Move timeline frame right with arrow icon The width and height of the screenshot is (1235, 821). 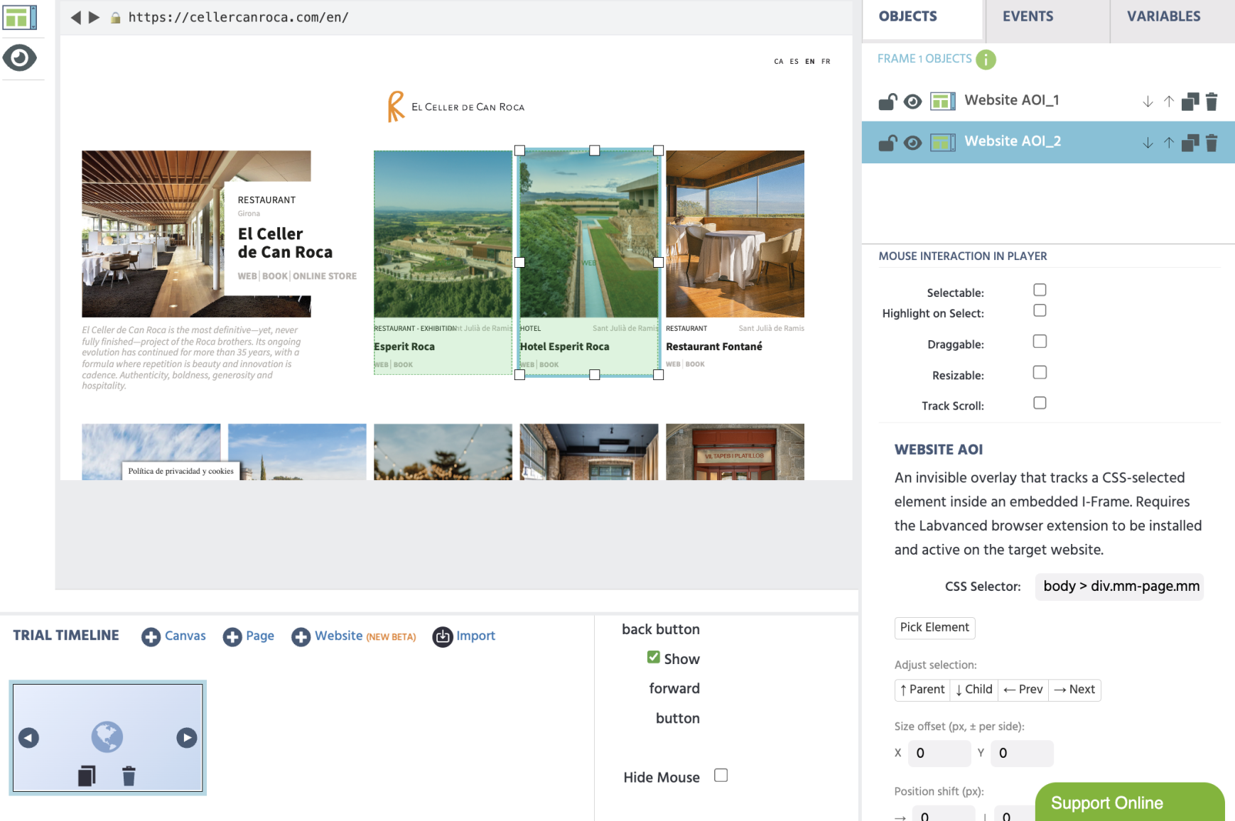tap(187, 738)
